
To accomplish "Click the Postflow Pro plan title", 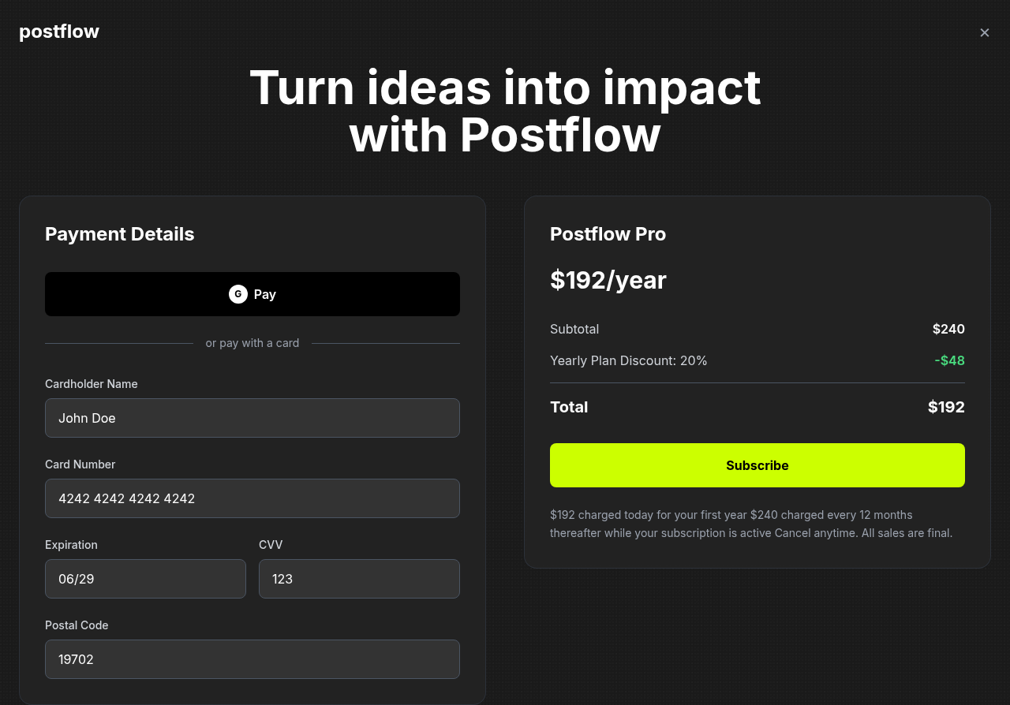I will [x=608, y=233].
